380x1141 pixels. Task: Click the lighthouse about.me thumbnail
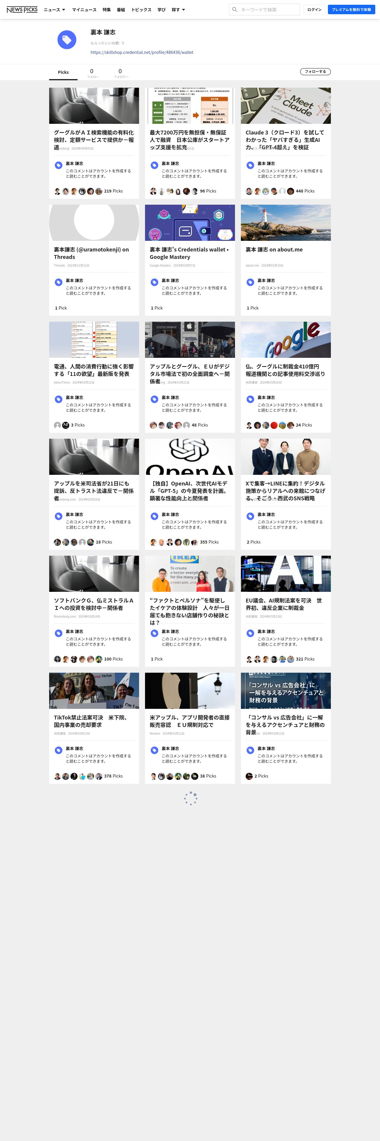[286, 223]
